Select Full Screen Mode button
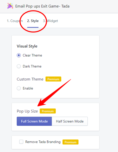The height and width of the screenshot is (152, 118). point(34,121)
